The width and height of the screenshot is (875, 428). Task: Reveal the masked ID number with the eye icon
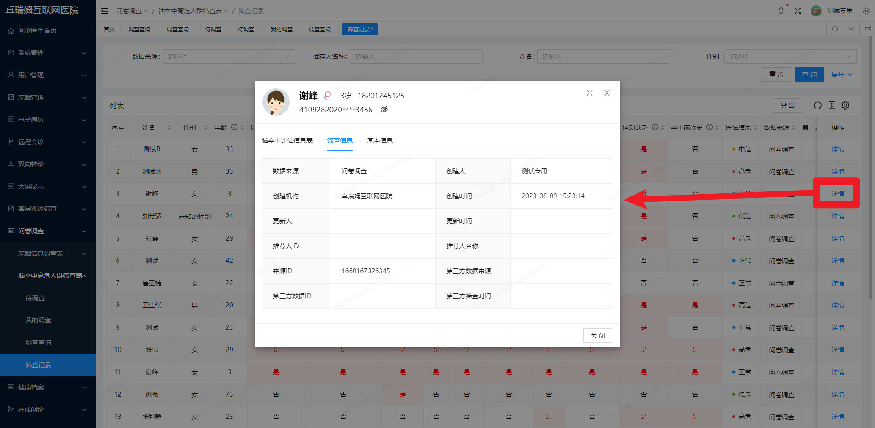click(384, 110)
